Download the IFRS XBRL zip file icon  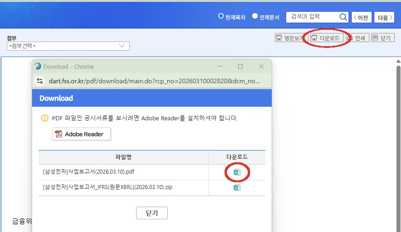tap(237, 188)
